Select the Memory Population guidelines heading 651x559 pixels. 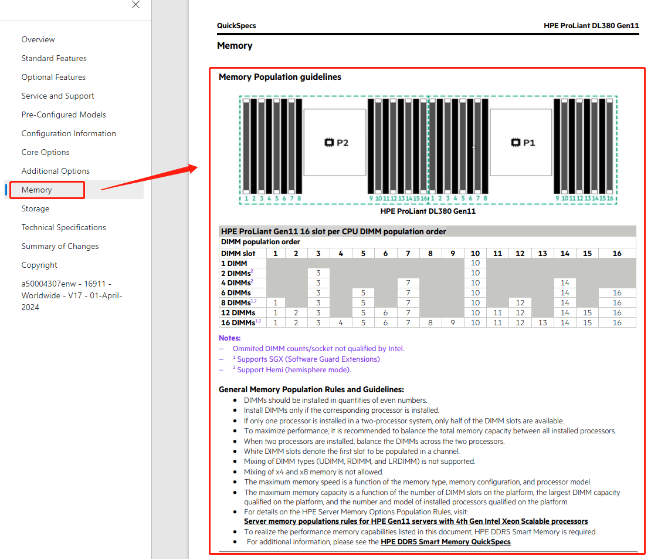[x=280, y=77]
